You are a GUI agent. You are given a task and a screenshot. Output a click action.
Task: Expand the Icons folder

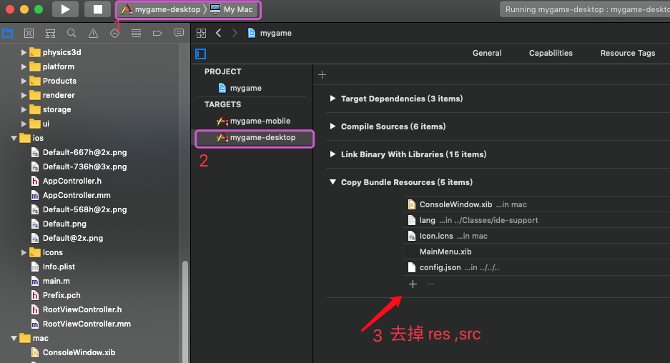(x=24, y=252)
